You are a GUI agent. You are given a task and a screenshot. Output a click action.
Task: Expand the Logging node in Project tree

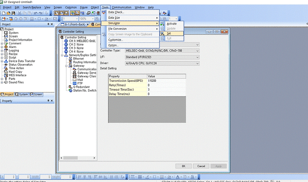[2, 51]
